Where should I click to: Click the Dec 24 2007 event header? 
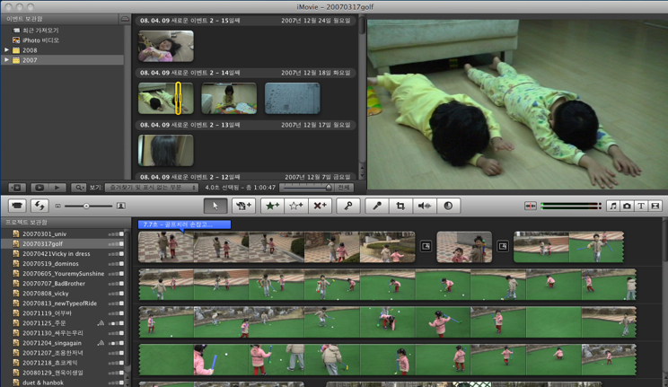(x=245, y=21)
